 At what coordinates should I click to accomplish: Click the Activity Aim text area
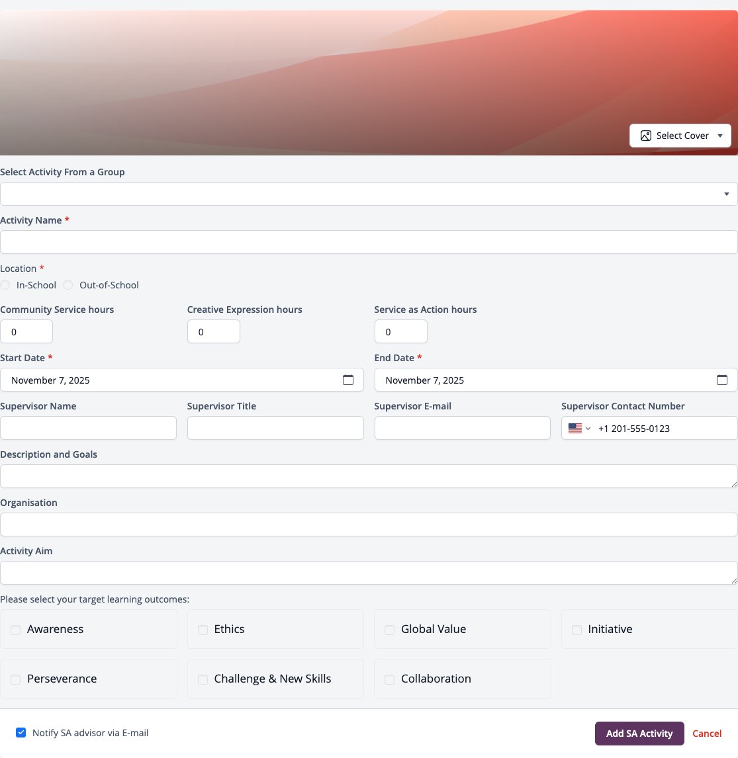369,573
